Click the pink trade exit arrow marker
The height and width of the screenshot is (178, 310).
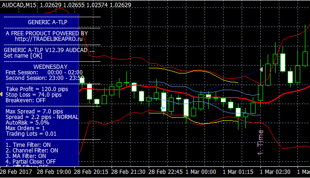[x=261, y=69]
